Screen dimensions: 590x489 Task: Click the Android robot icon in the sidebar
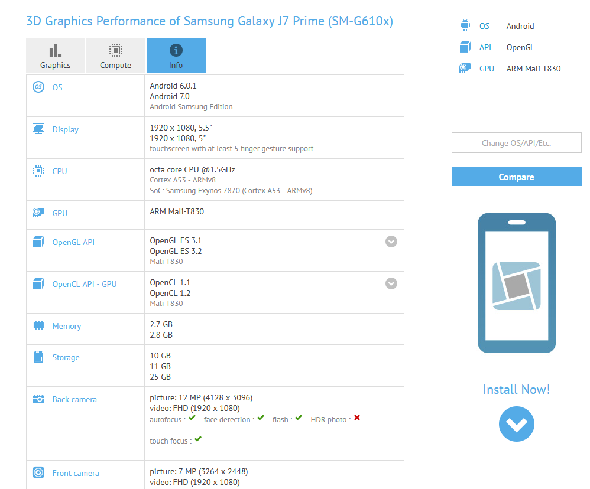(465, 25)
